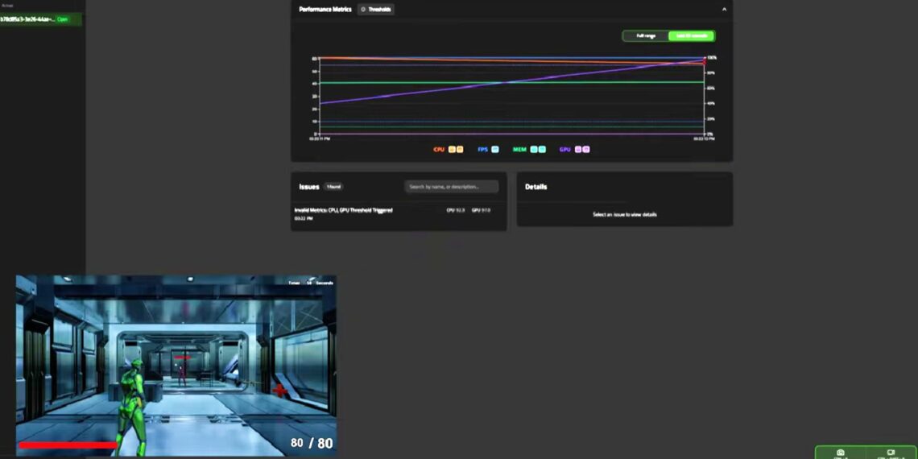Select the green last-seconds range option

(x=691, y=36)
